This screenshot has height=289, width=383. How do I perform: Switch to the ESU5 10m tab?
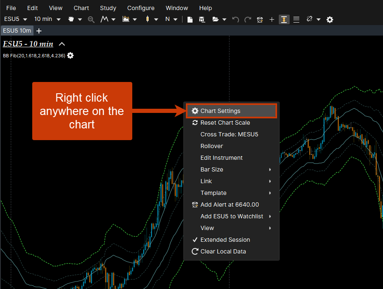point(17,31)
